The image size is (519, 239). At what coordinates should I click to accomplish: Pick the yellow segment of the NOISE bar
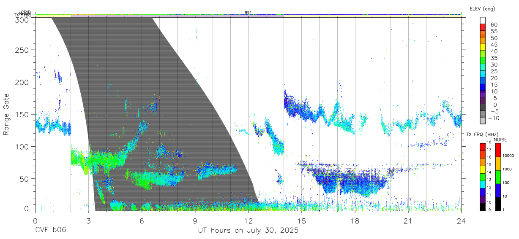point(497,164)
